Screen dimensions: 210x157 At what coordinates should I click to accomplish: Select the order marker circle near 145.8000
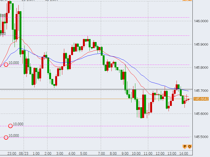[x=6, y=65]
